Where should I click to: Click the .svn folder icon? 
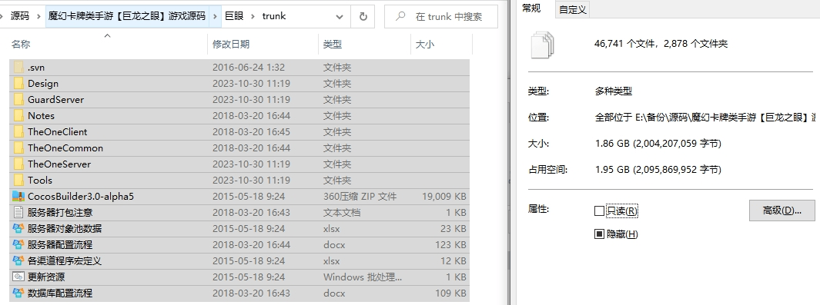coord(18,68)
